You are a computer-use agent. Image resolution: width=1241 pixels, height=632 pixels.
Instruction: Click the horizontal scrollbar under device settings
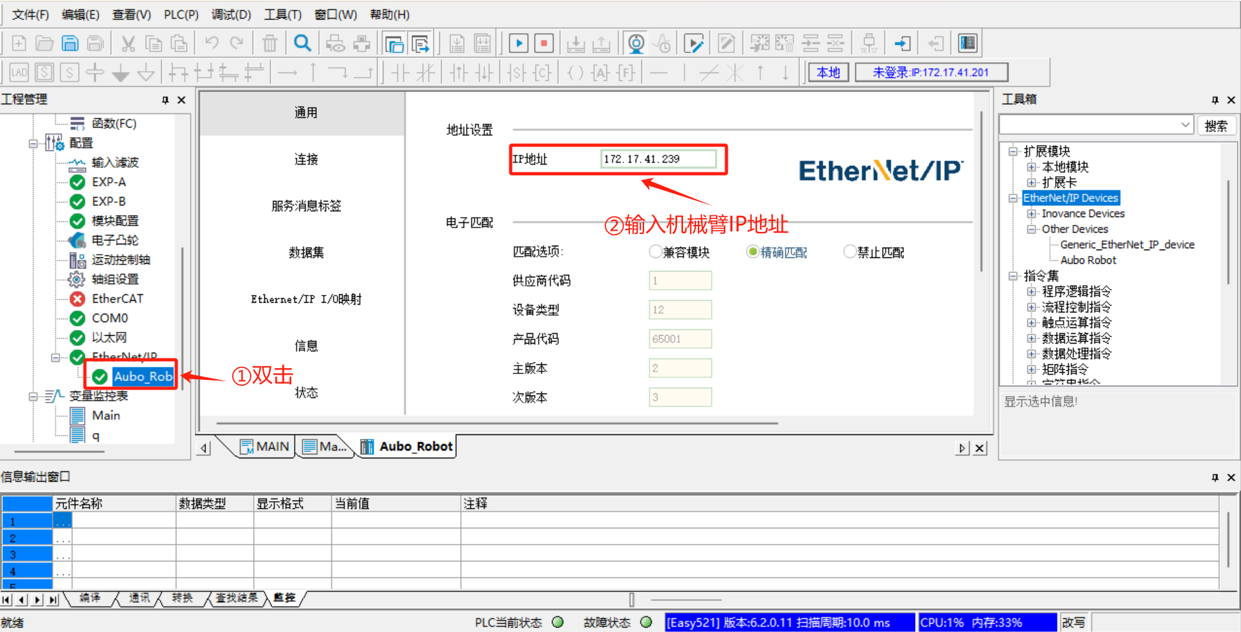[x=497, y=423]
